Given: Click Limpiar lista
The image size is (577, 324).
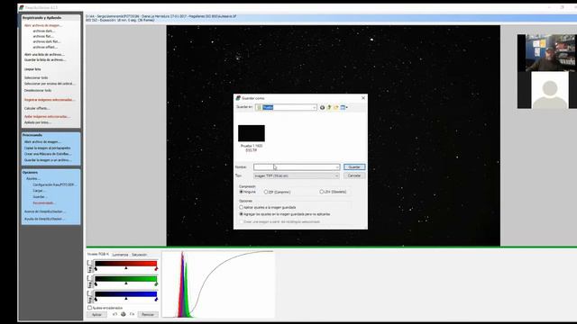Looking at the screenshot, I should pyautogui.click(x=32, y=69).
